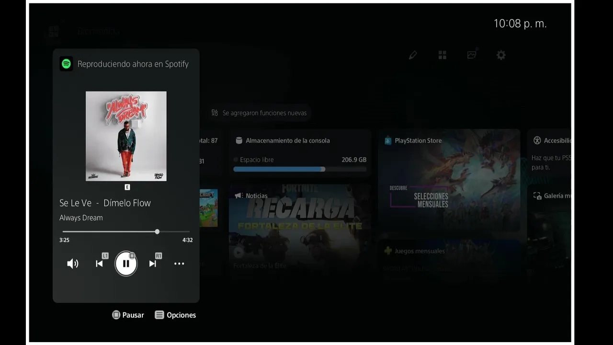This screenshot has width=613, height=345.
Task: Click the album name Always Dream
Action: pos(81,218)
